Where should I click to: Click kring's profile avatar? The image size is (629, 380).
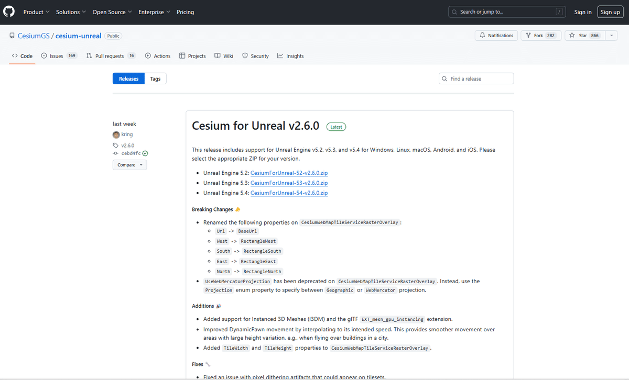click(116, 135)
